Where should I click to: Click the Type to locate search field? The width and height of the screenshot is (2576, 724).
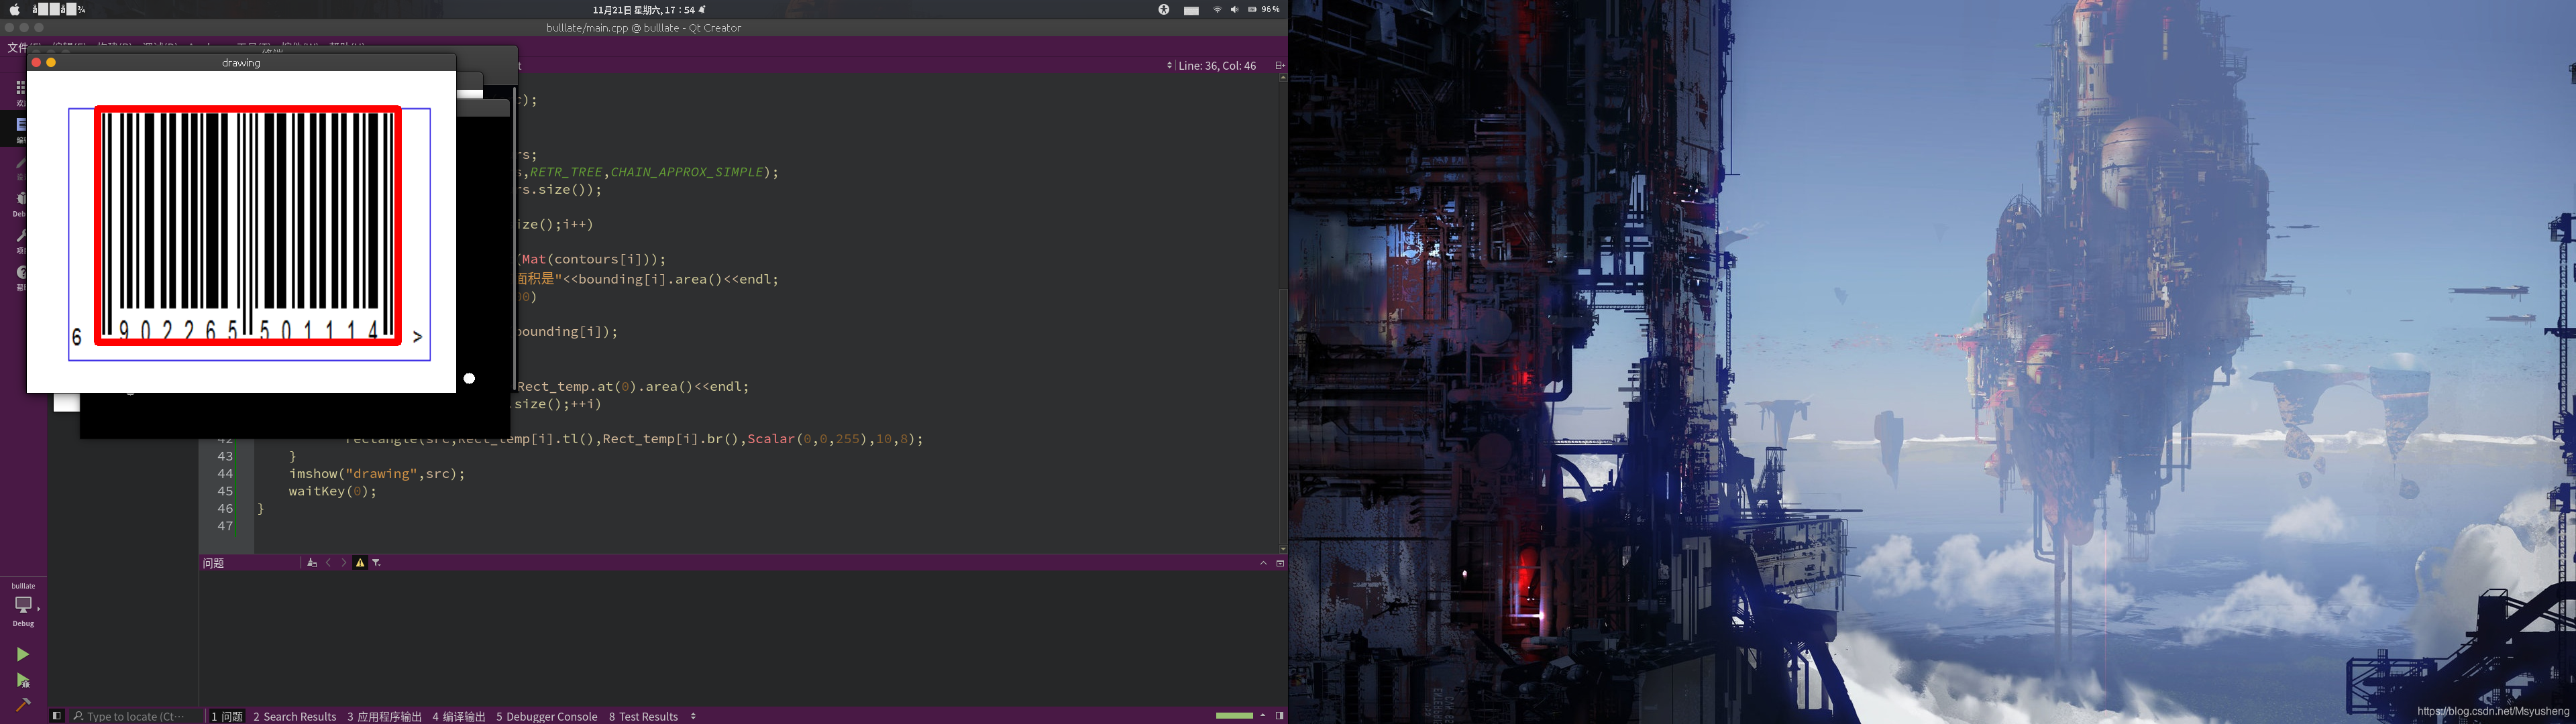click(x=135, y=716)
